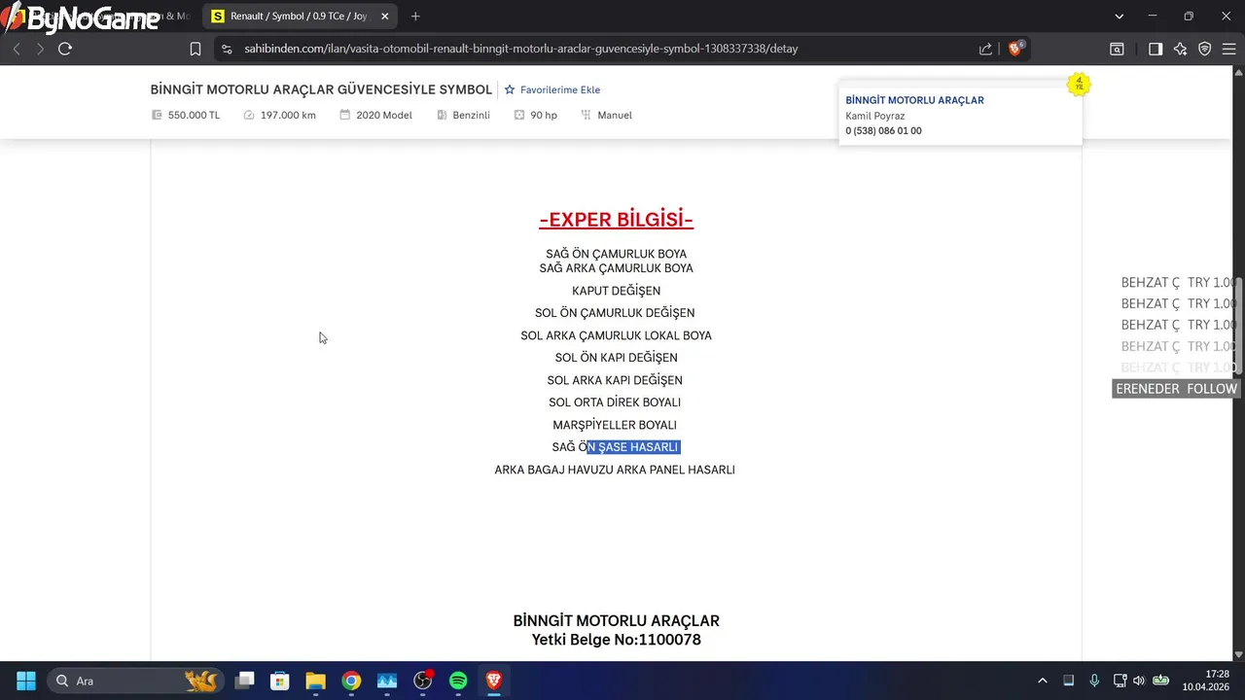Click the SOL ARKA KAPI DEĞİŞEN line
This screenshot has width=1245, height=700.
click(615, 380)
